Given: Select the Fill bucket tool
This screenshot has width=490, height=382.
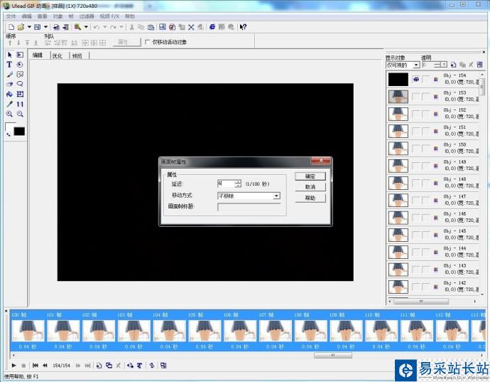Looking at the screenshot, I should click(10, 94).
